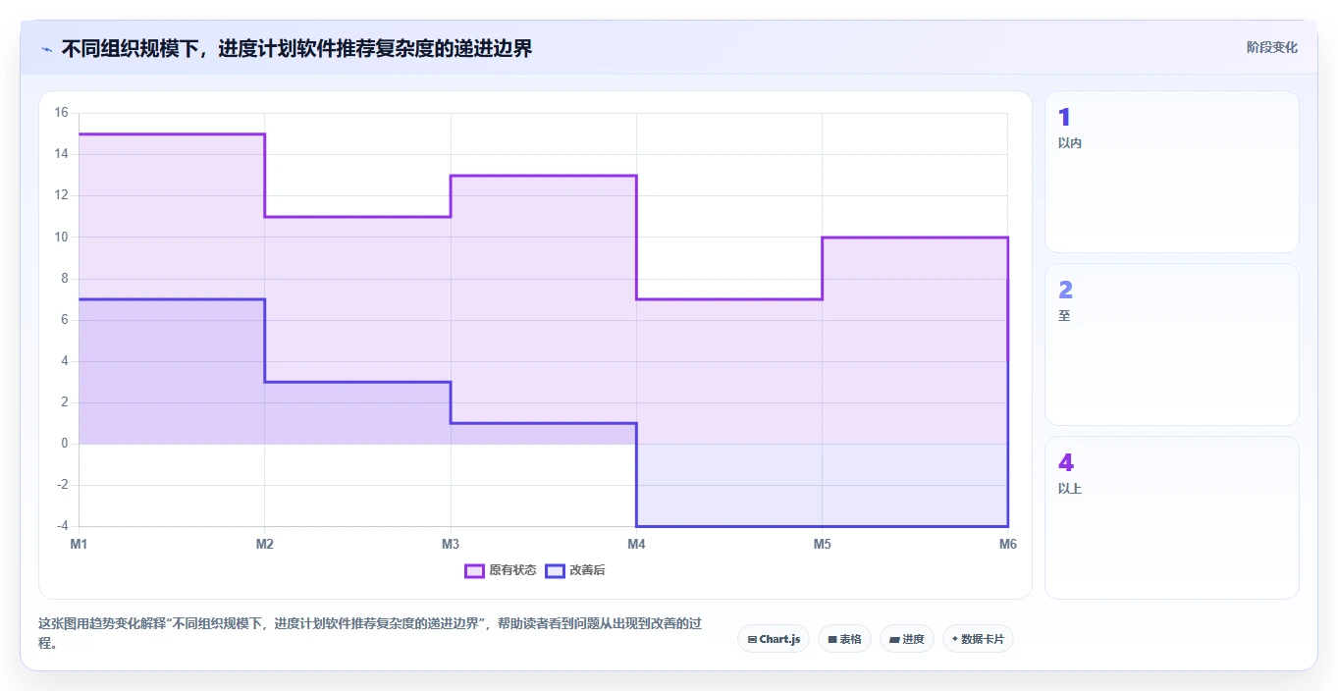Click the M3 x-axis label
The image size is (1338, 691).
tap(451, 544)
